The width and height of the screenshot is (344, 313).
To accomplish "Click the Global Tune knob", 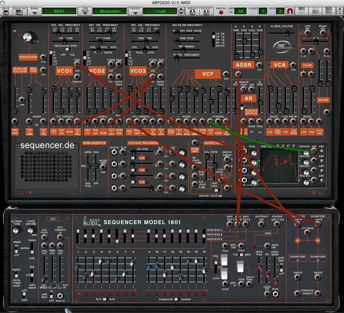I will 16,231.
